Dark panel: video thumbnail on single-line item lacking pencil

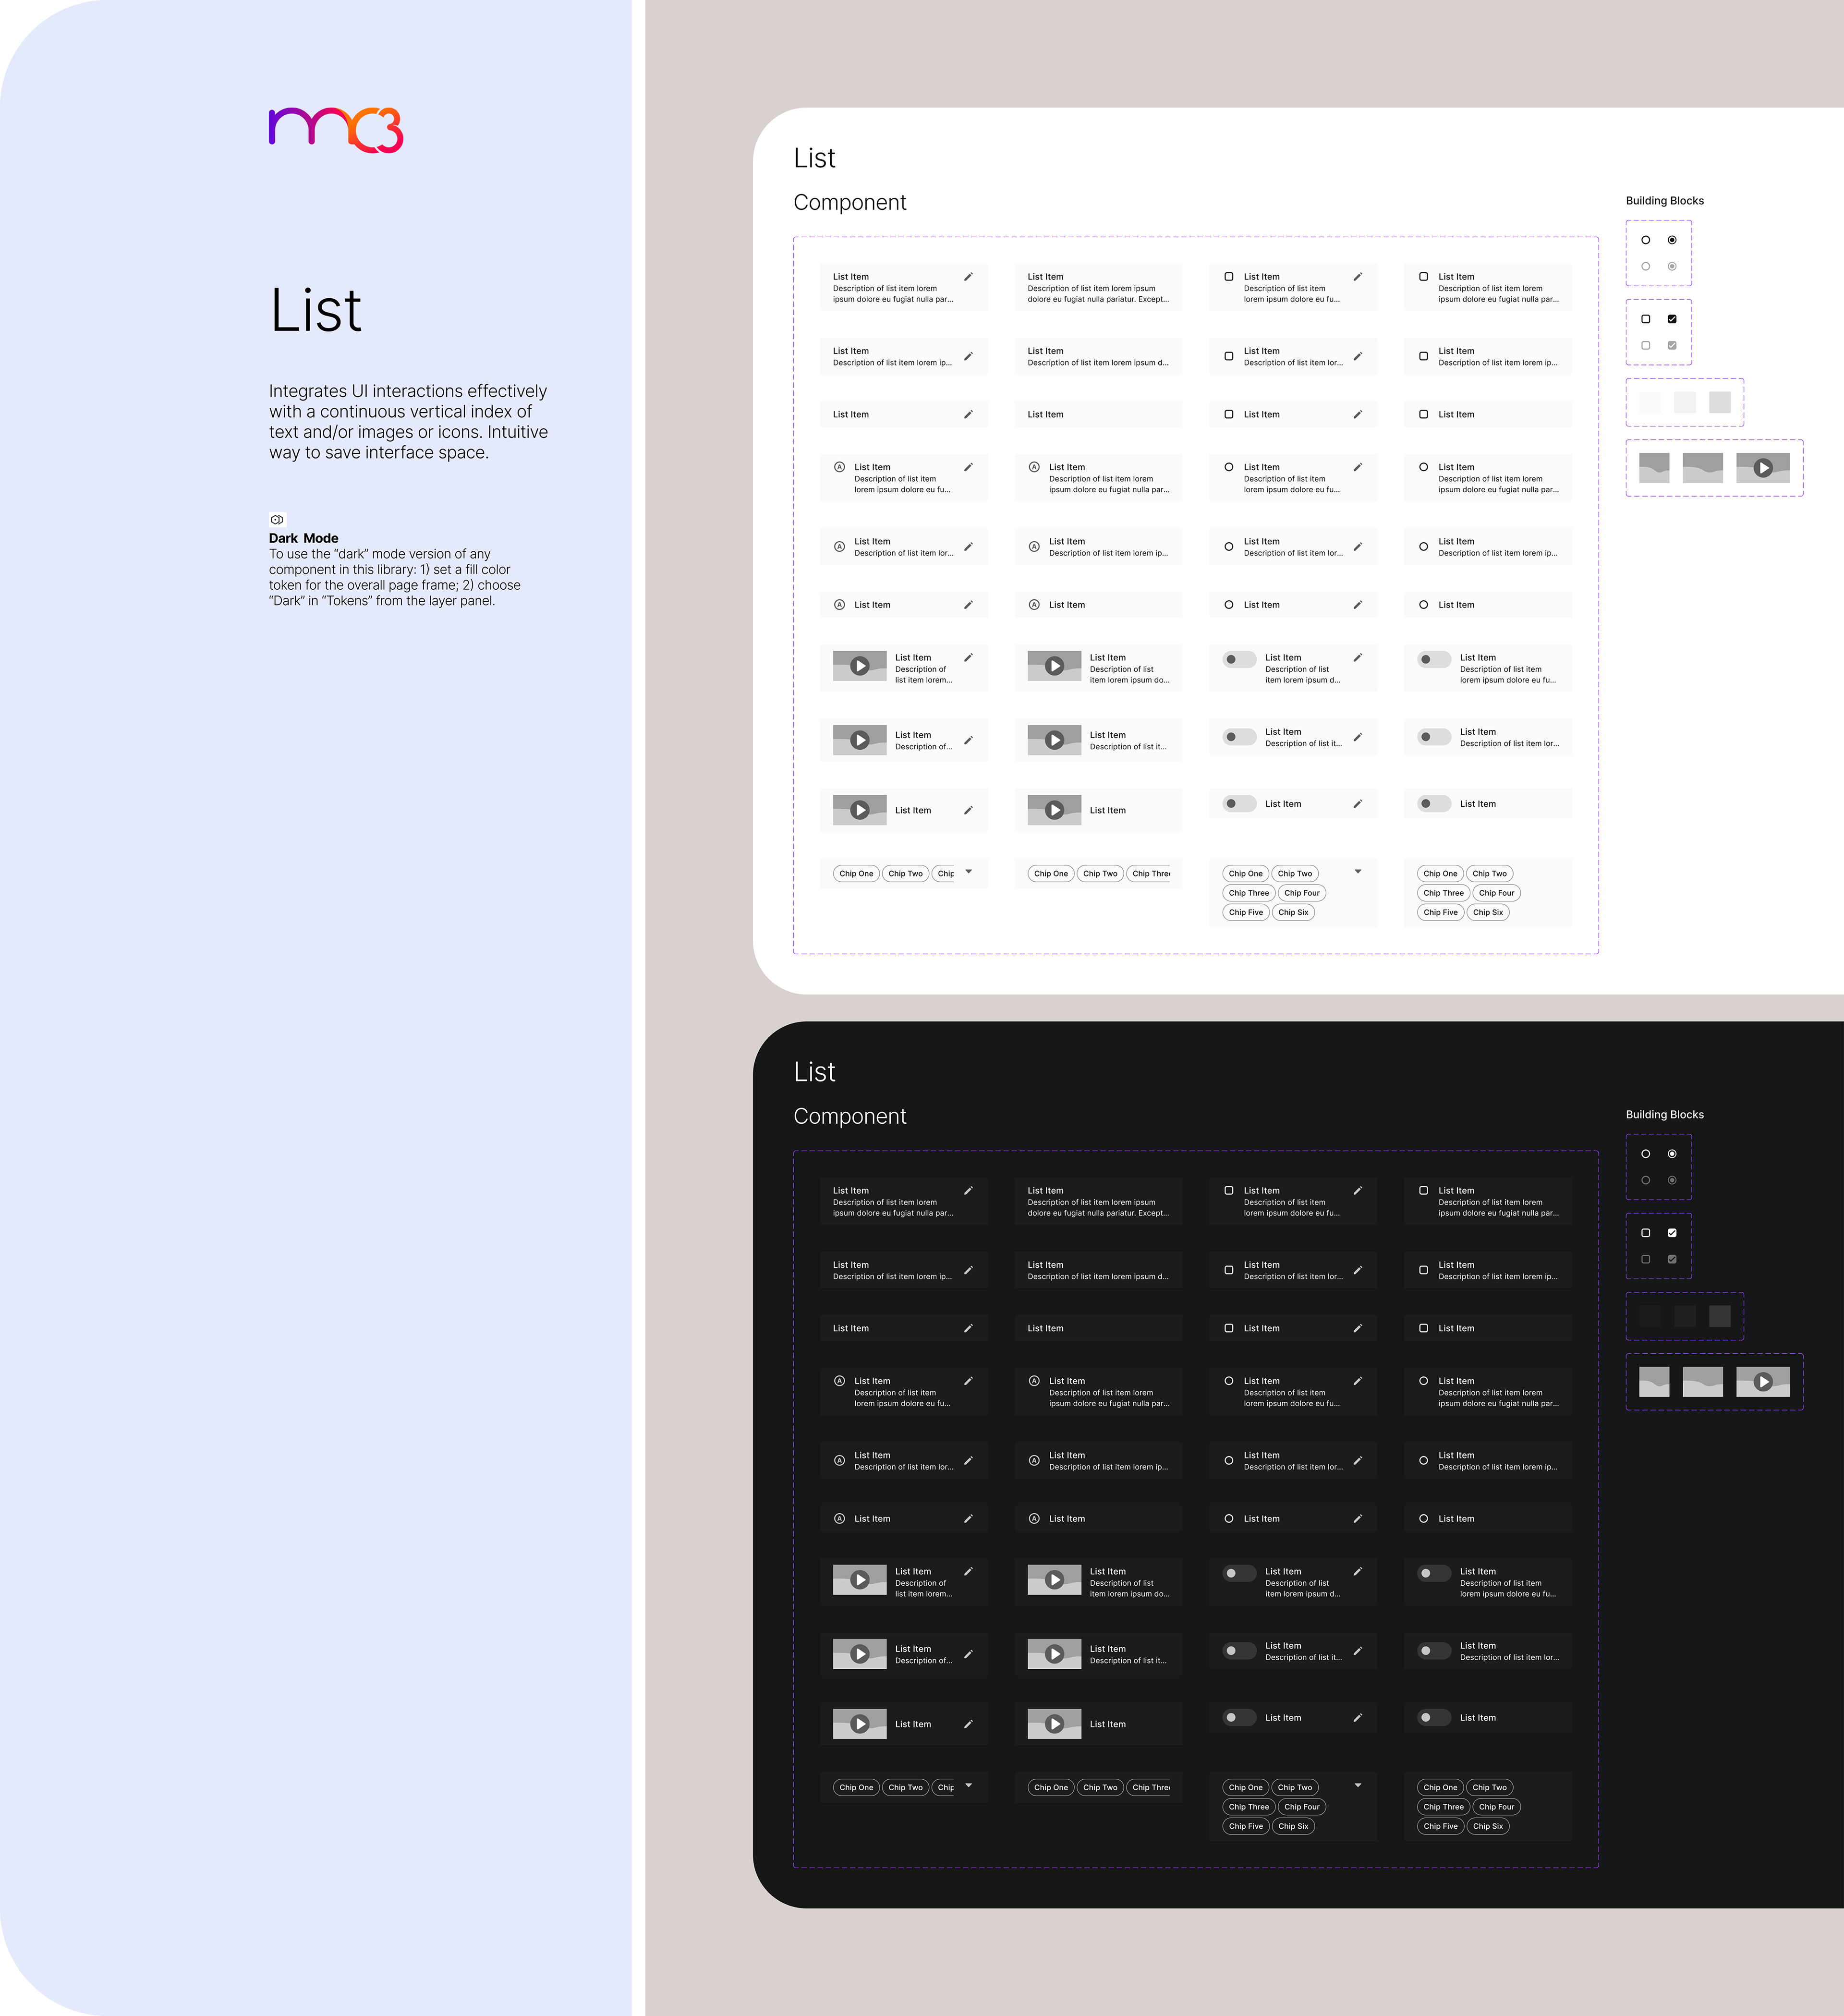1054,1724
